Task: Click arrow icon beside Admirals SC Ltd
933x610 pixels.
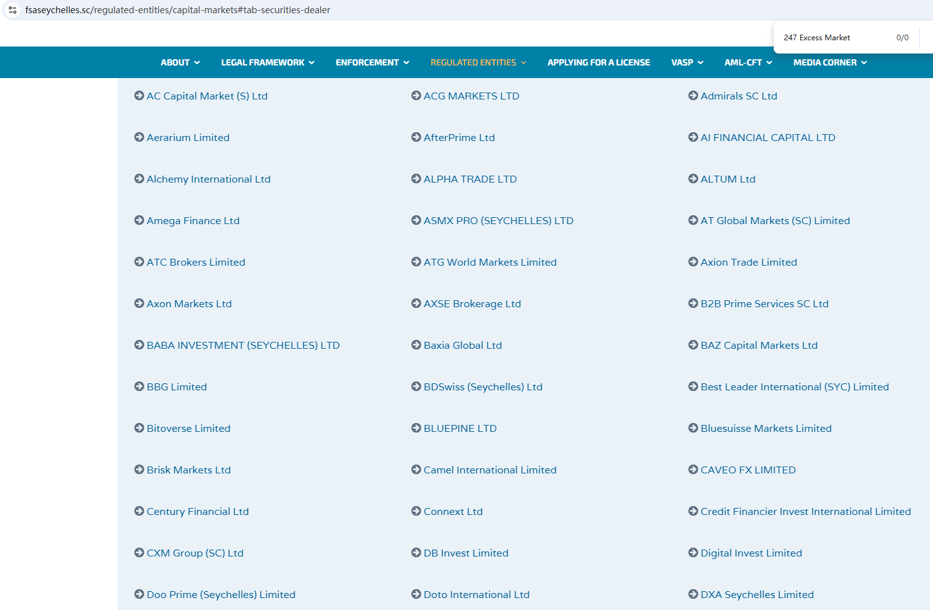Action: coord(693,96)
